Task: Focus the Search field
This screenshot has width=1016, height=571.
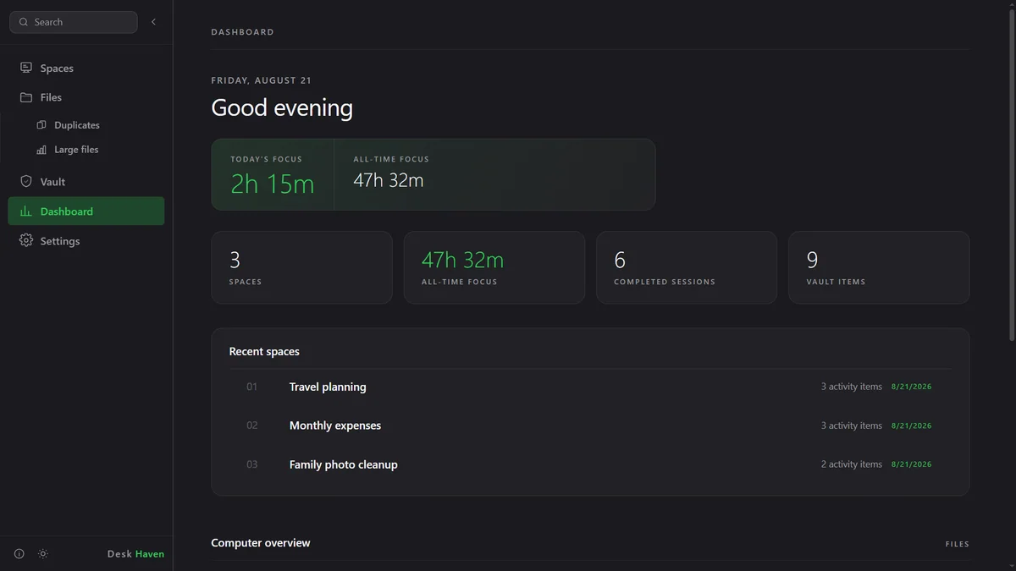Action: point(74,22)
